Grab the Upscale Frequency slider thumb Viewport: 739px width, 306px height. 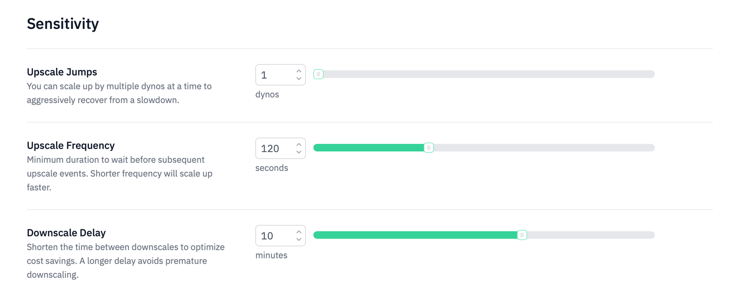point(429,148)
